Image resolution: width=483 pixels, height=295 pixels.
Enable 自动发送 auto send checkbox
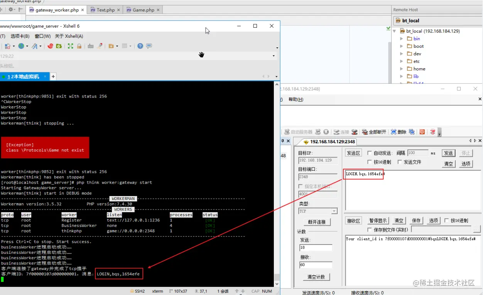[x=370, y=153]
